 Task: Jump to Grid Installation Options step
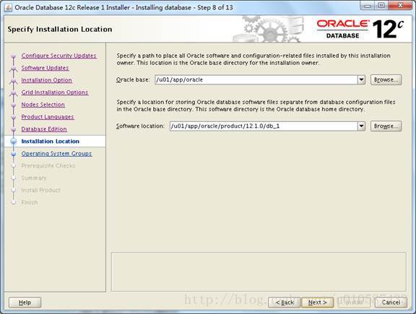coord(55,92)
